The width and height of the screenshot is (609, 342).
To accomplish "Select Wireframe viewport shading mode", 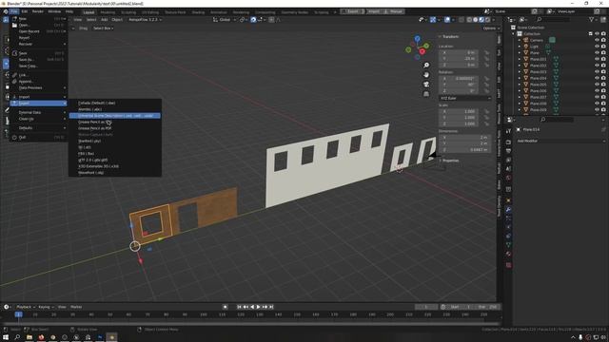I will point(469,19).
